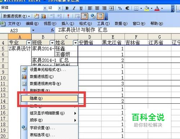The height and width of the screenshot is (139, 180).
Task: Toggle align left
Action: coord(90,8)
